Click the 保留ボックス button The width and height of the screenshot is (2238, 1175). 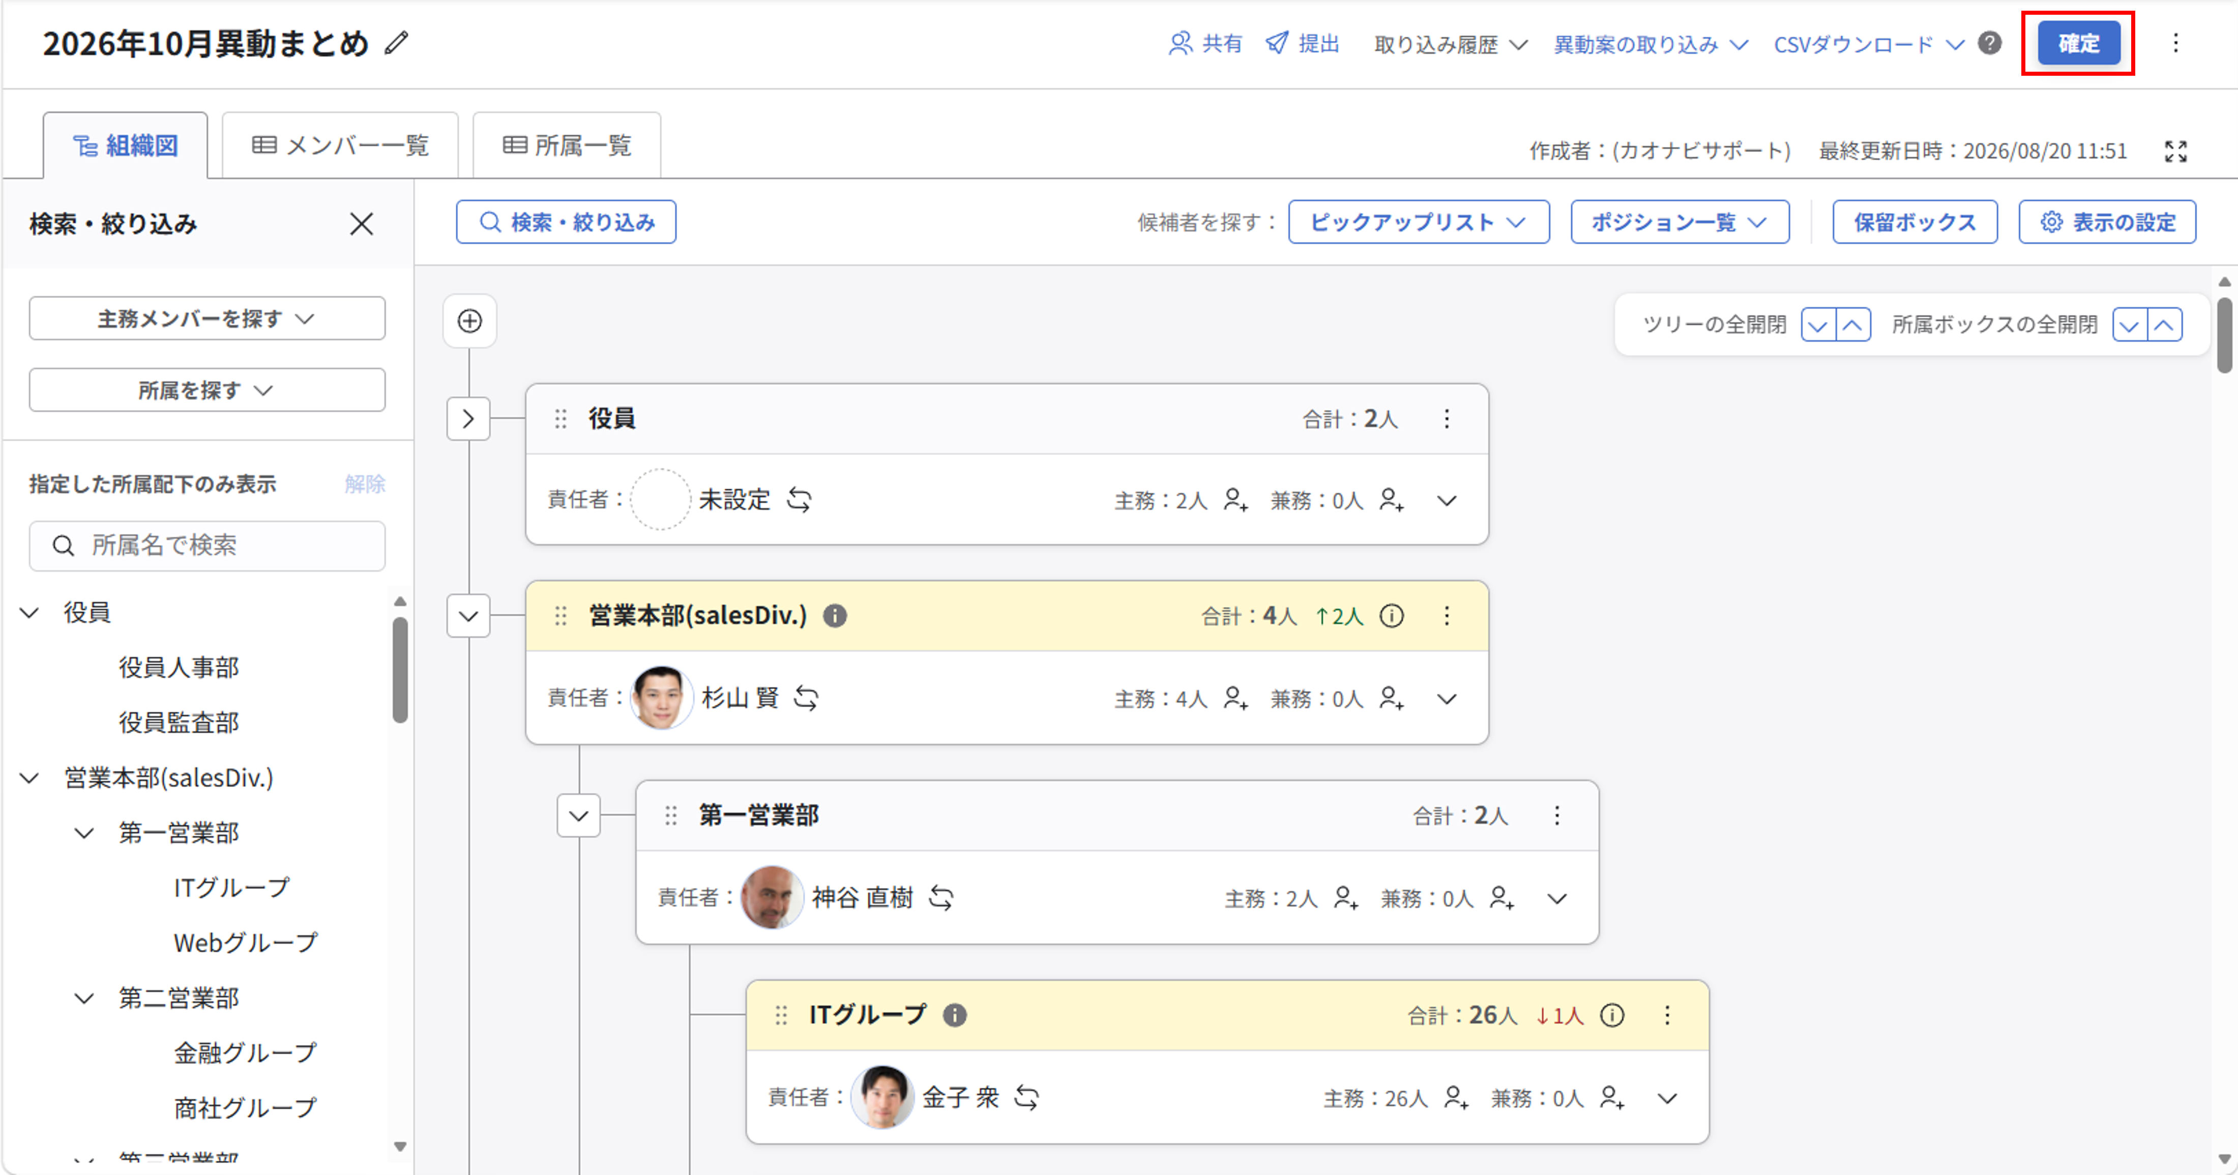tap(1915, 222)
